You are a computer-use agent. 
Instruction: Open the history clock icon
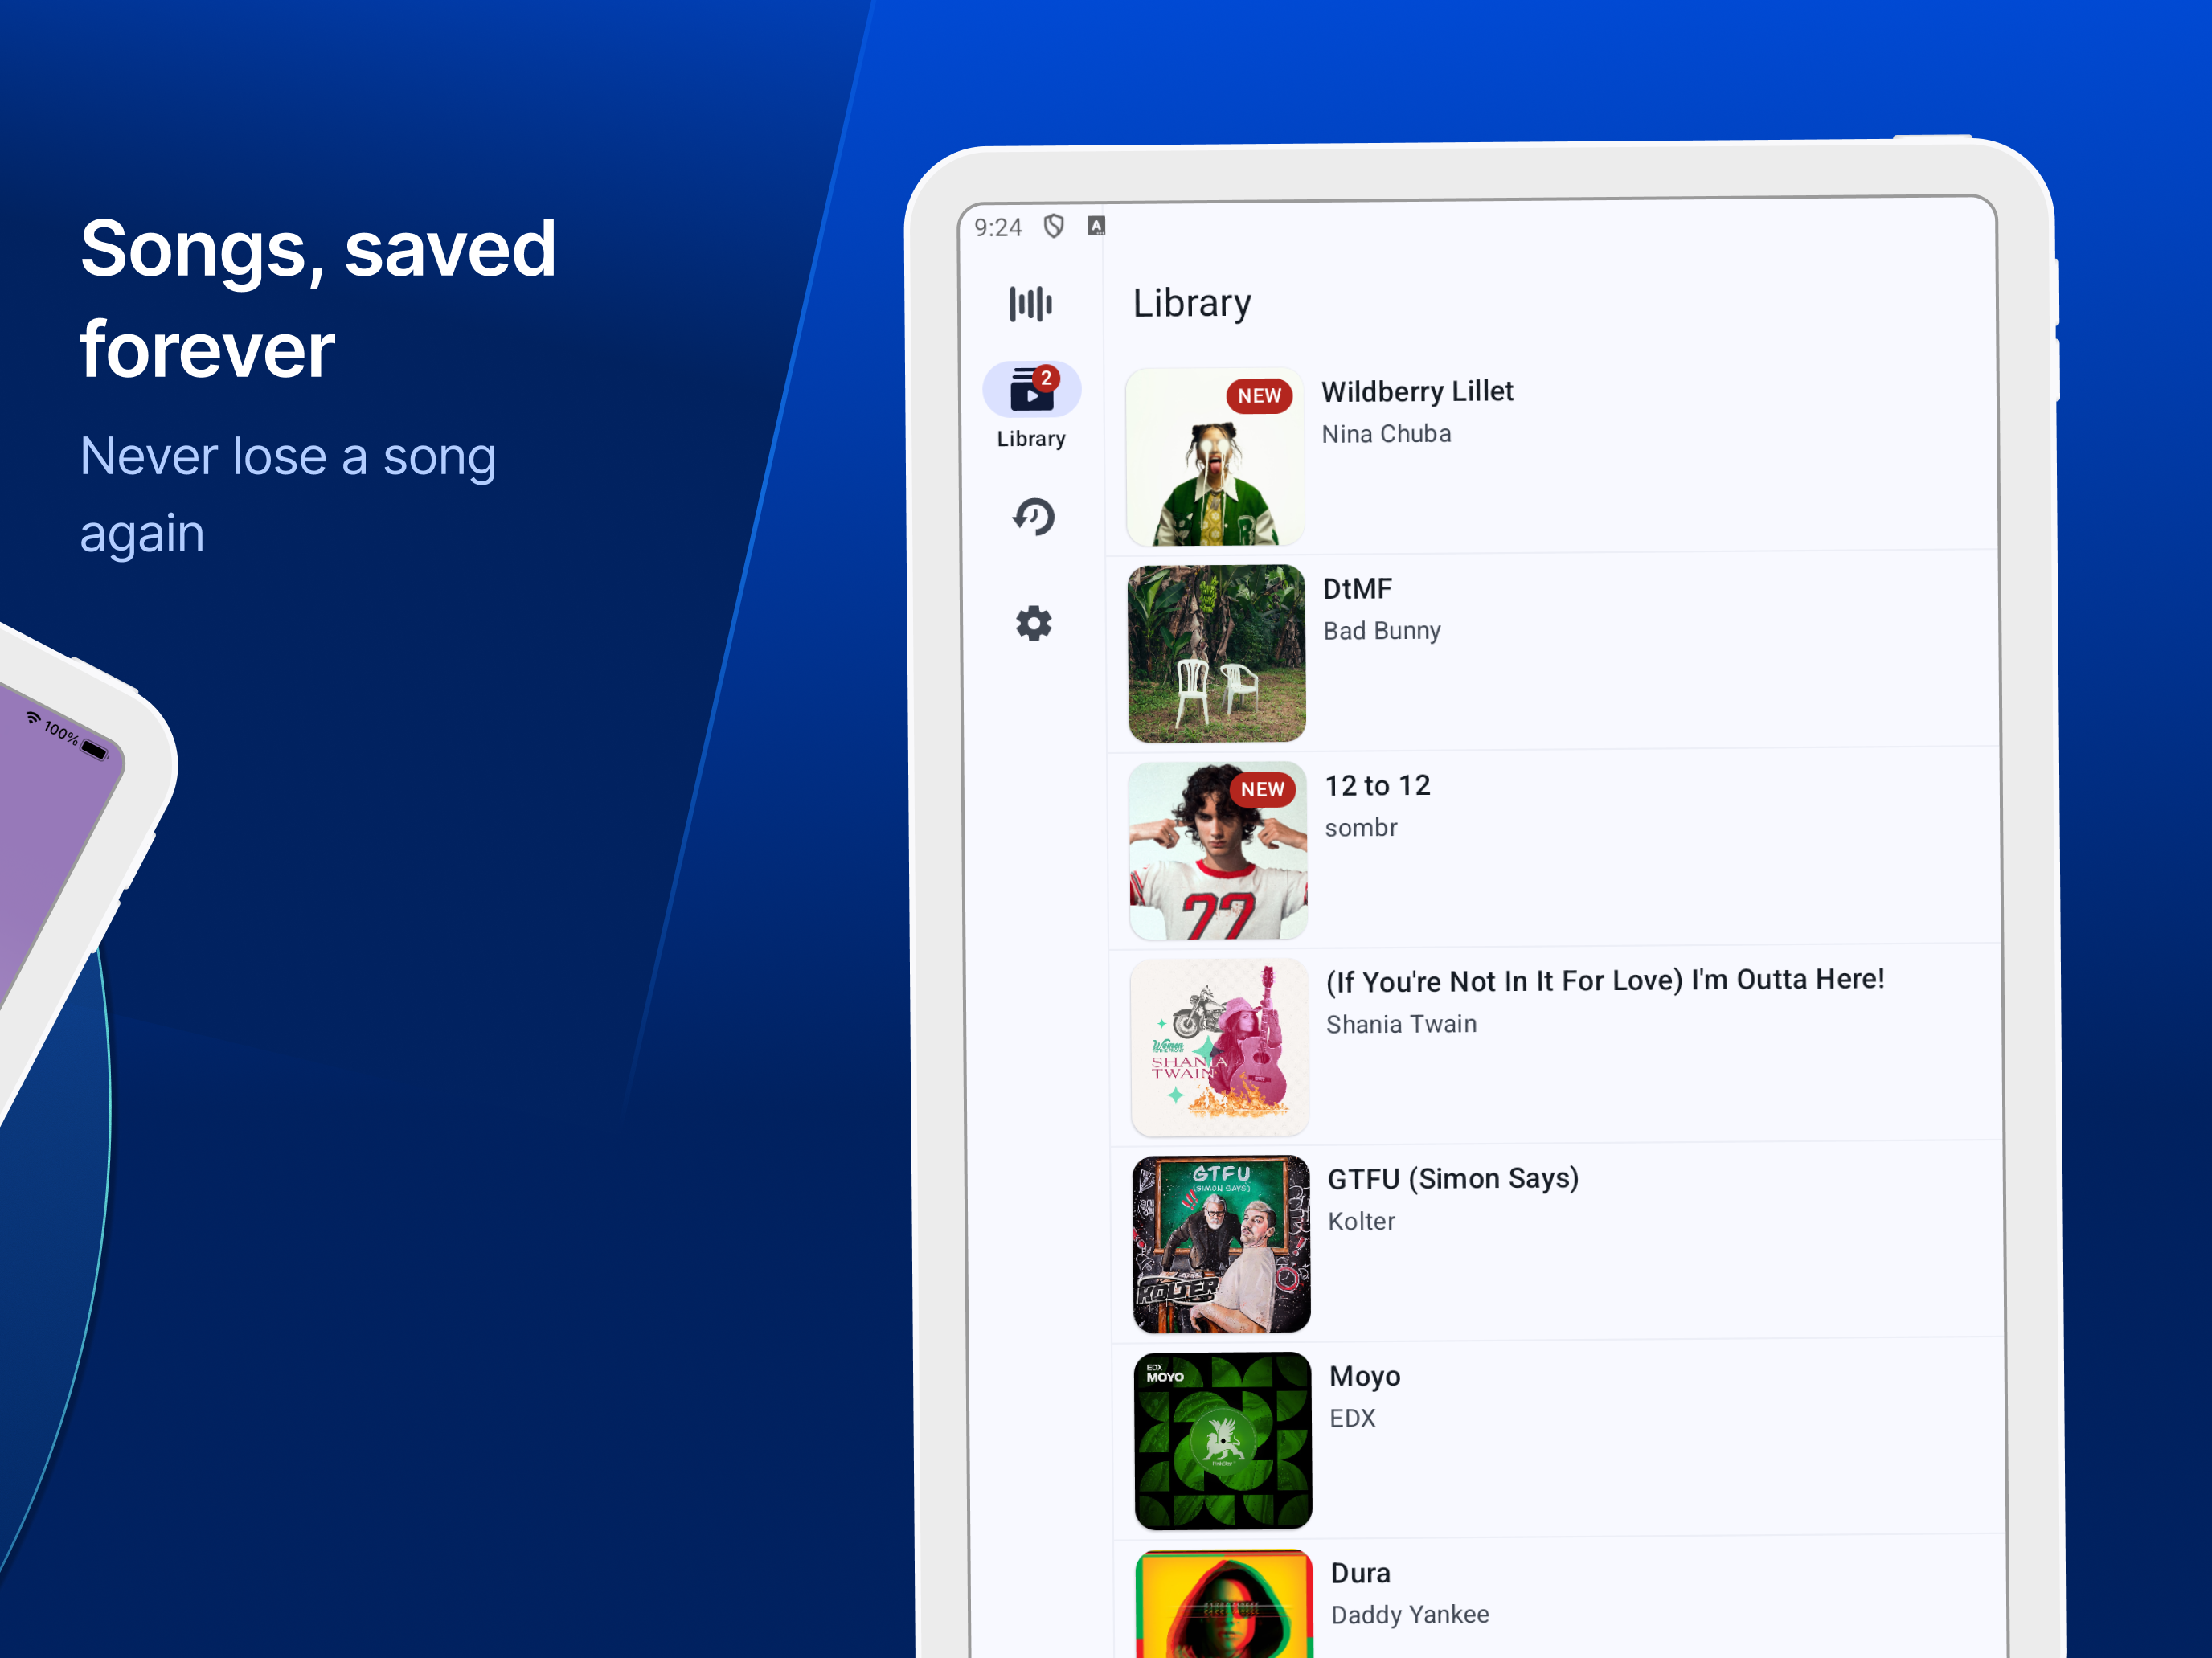click(x=1033, y=517)
